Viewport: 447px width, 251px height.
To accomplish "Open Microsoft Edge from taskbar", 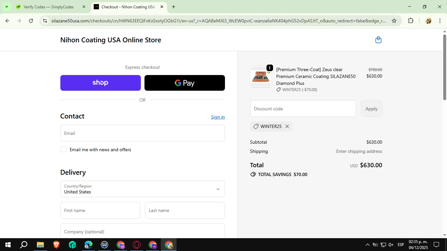I will tap(89, 245).
